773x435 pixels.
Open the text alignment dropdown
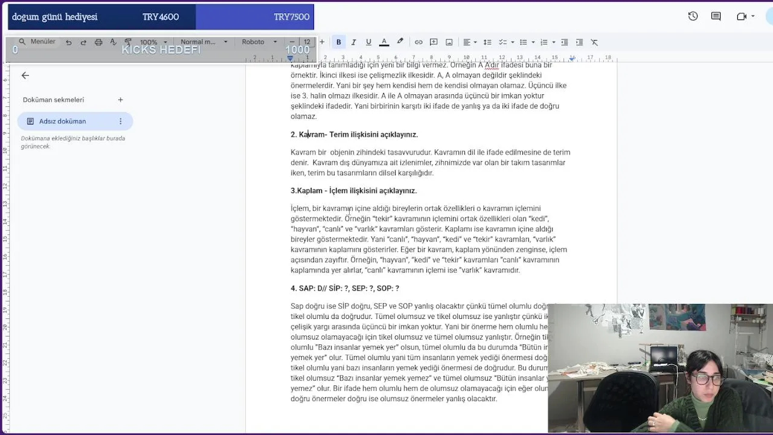point(469,42)
